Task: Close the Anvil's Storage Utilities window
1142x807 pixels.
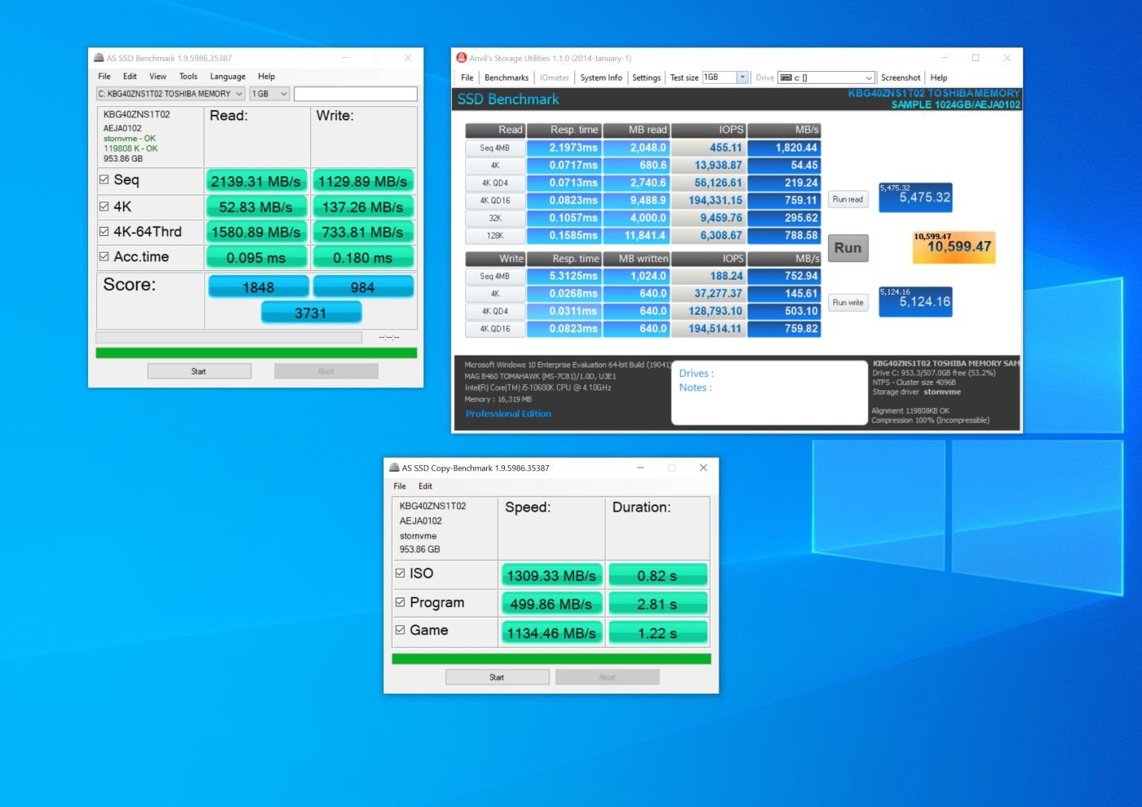Action: pos(1007,58)
